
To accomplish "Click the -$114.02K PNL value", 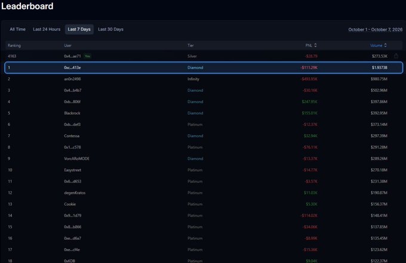I will (x=309, y=215).
